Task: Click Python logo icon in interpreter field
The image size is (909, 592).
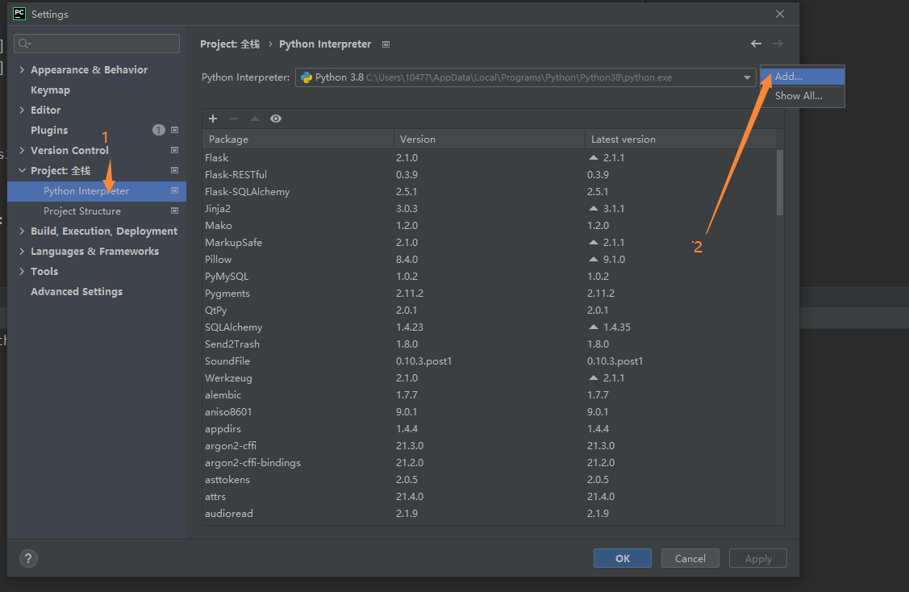Action: pyautogui.click(x=306, y=77)
